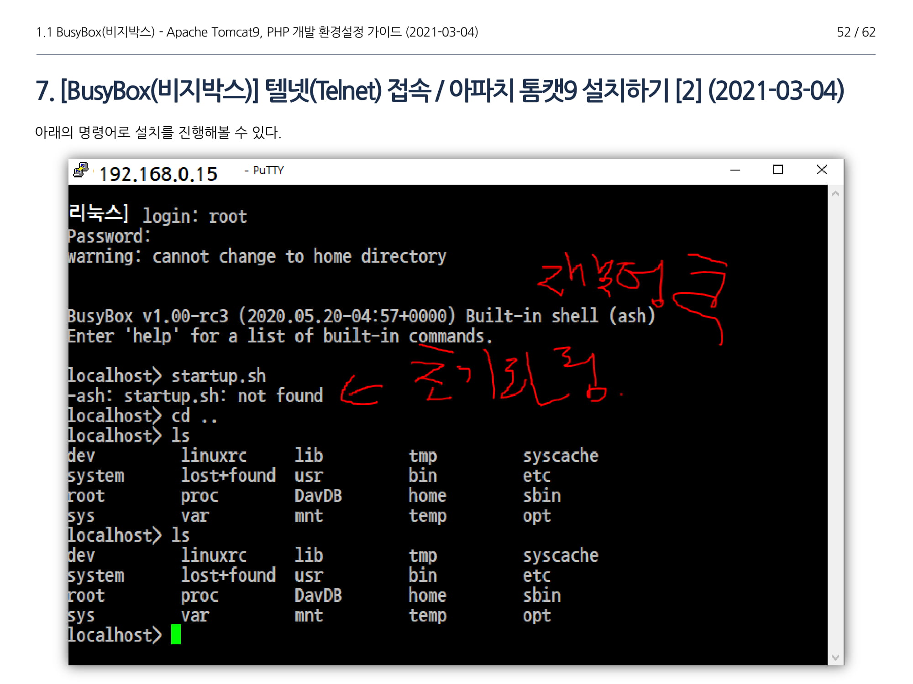
Task: Click the green terminal cursor
Action: click(176, 634)
